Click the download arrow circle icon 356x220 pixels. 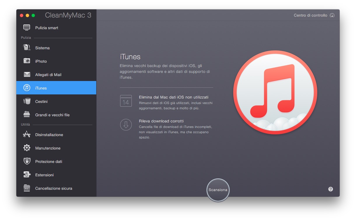tap(126, 125)
